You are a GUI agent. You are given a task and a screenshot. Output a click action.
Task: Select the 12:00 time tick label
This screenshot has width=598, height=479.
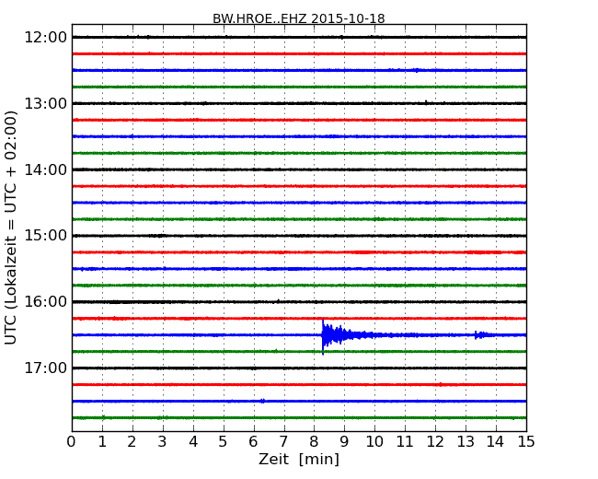(x=46, y=38)
